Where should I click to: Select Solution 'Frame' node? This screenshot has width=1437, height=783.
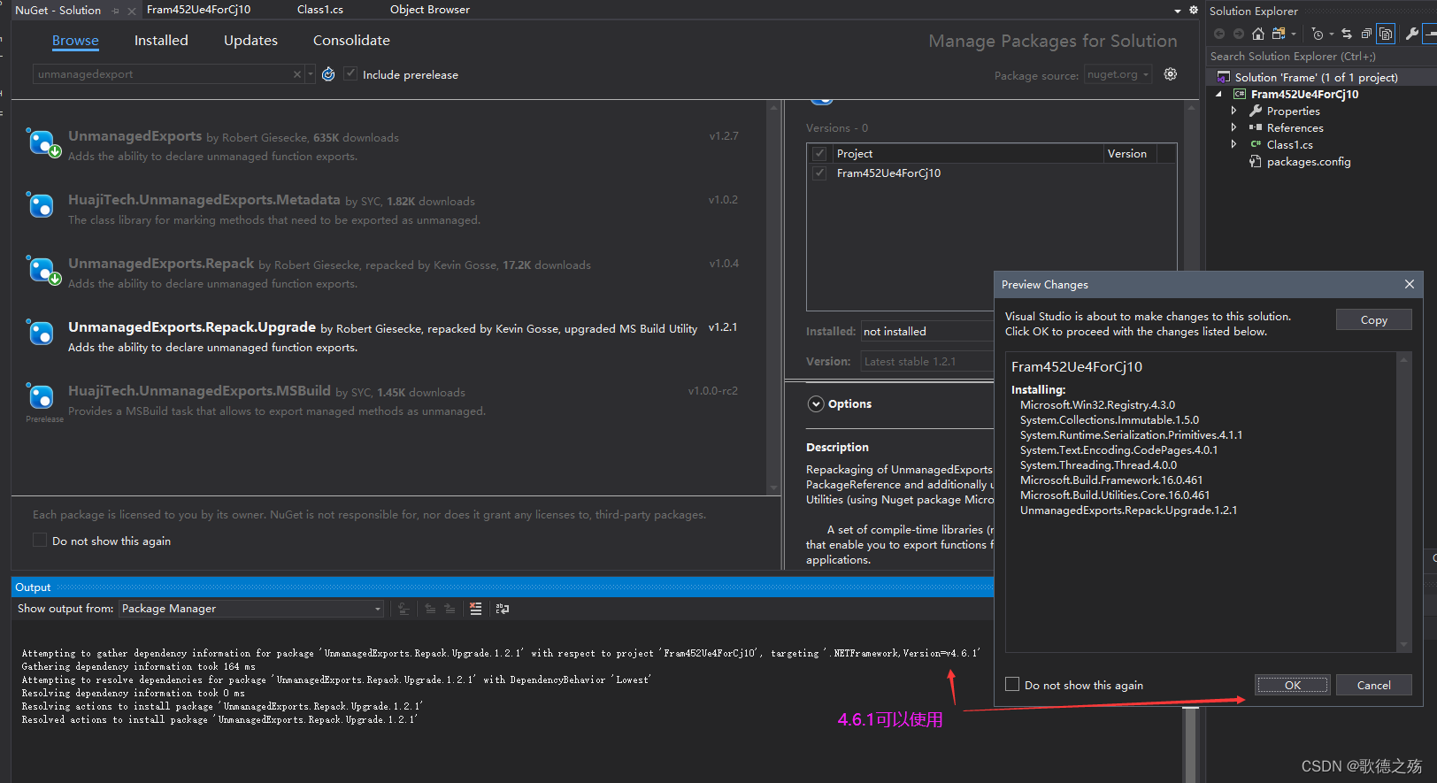coord(1316,77)
